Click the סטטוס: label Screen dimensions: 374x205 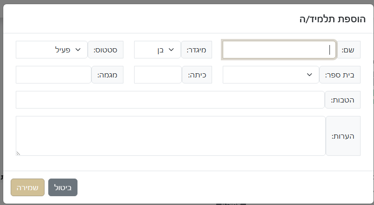point(106,50)
